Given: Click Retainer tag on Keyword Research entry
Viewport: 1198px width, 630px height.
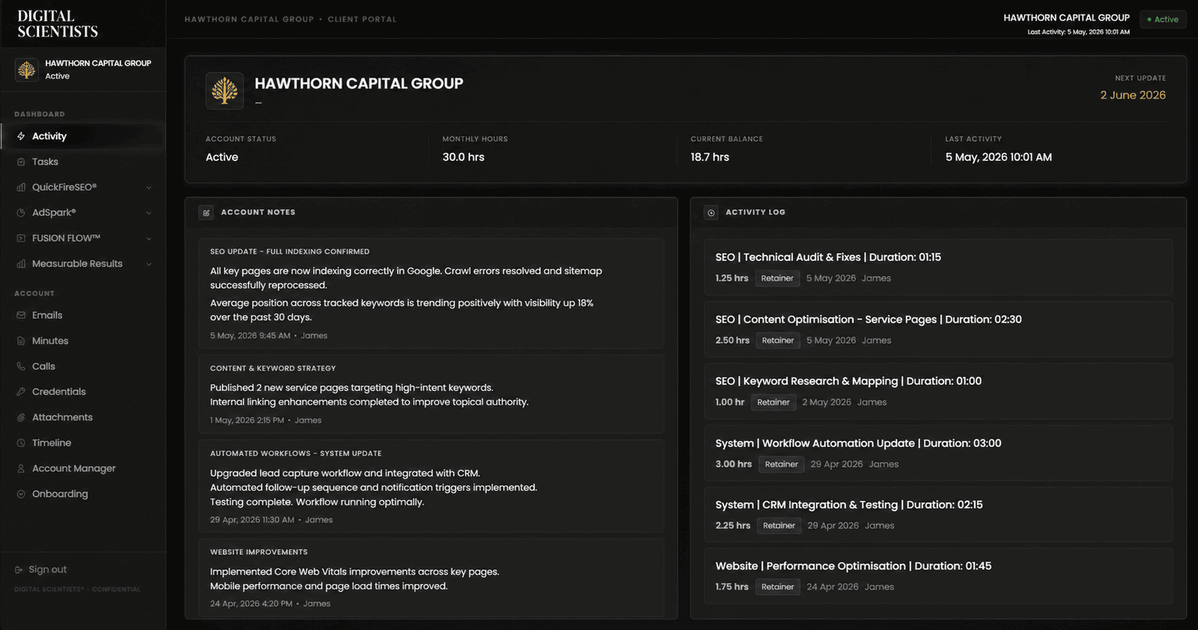Looking at the screenshot, I should 773,403.
